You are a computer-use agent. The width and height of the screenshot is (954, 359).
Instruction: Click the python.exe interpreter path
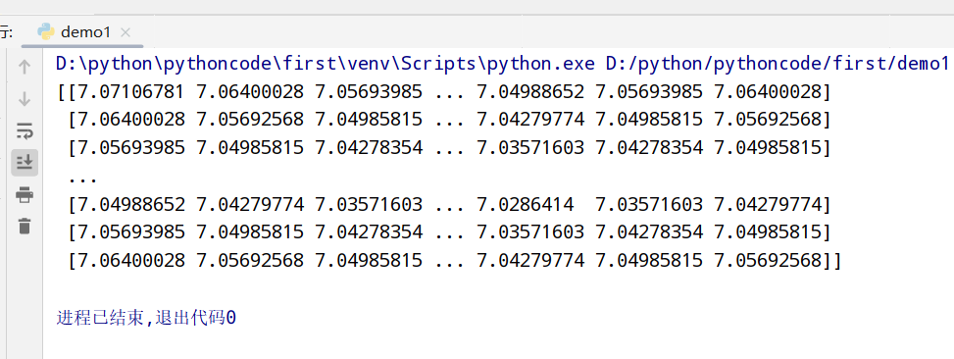click(326, 64)
